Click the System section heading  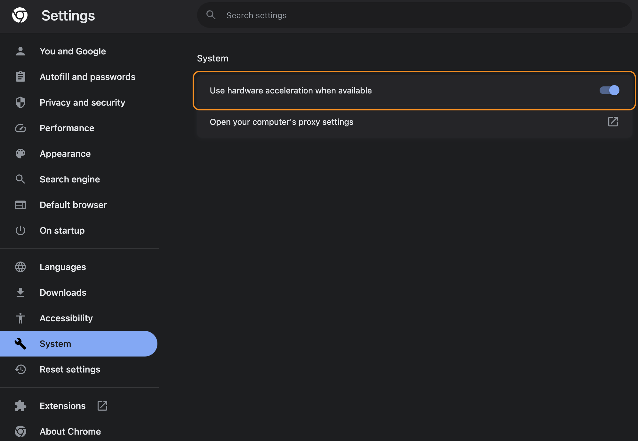click(213, 58)
